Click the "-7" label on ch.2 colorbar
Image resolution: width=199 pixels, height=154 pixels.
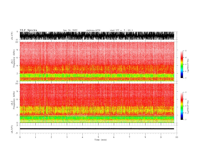pos(185,120)
